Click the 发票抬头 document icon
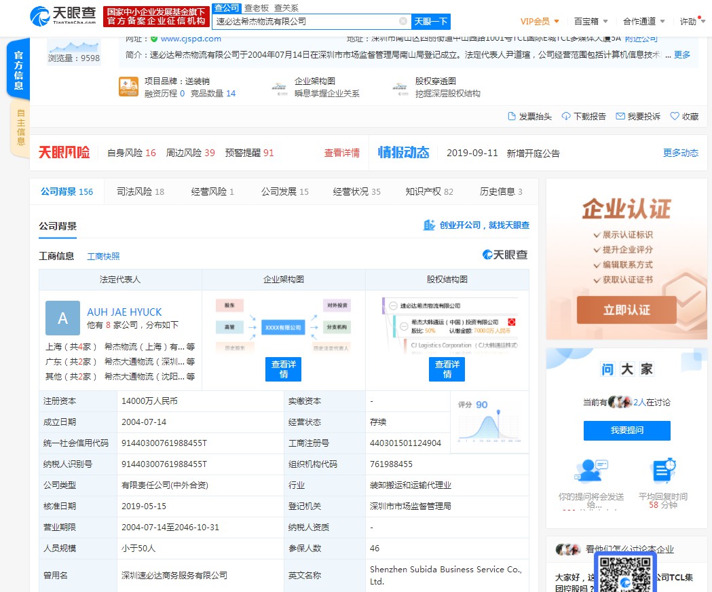Image resolution: width=712 pixels, height=592 pixels. [x=512, y=116]
